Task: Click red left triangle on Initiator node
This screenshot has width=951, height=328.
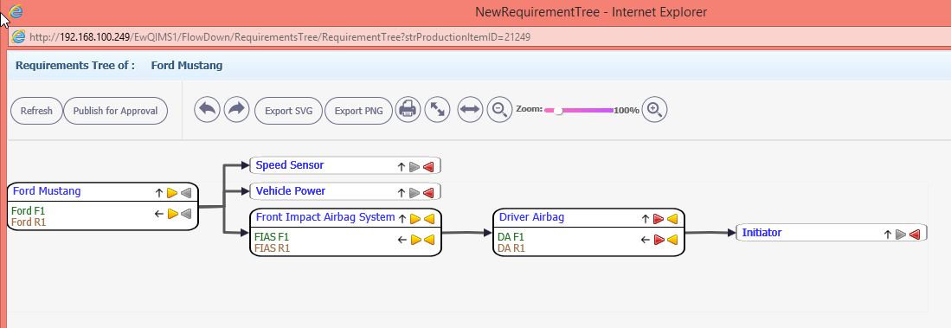Action: pos(916,234)
